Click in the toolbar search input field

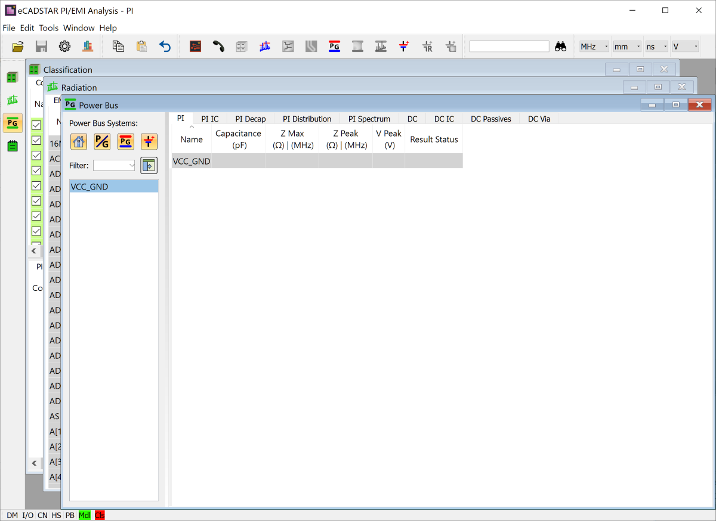pos(509,46)
